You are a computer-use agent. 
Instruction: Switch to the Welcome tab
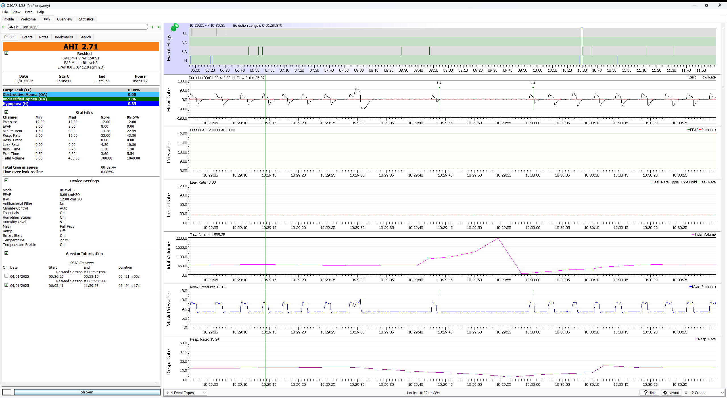tap(28, 19)
